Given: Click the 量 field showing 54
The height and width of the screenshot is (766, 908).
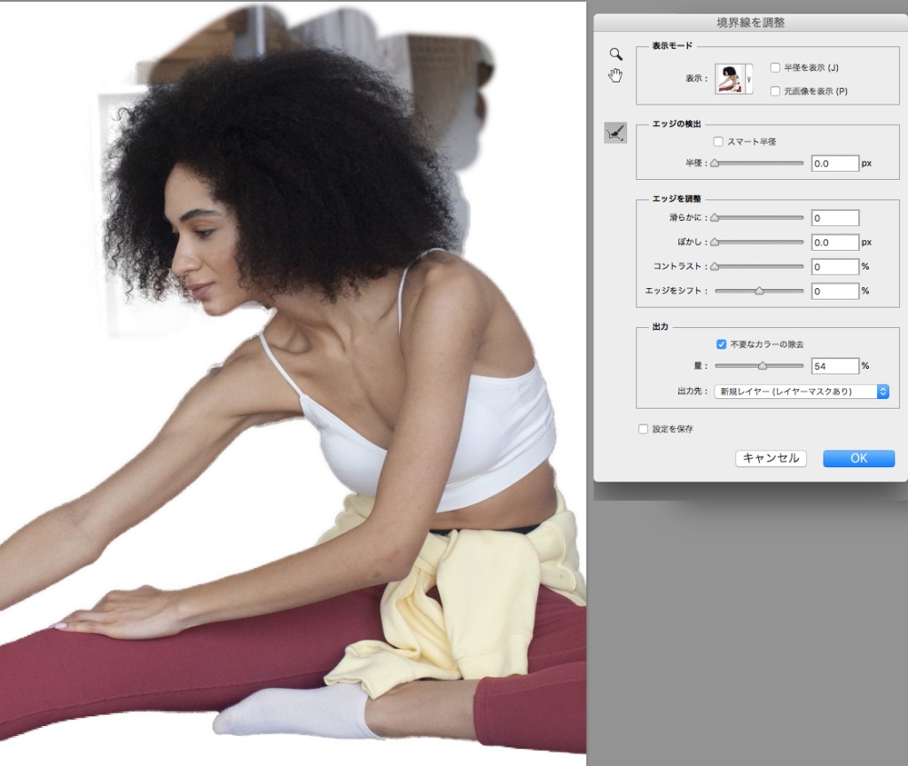Looking at the screenshot, I should pos(835,366).
